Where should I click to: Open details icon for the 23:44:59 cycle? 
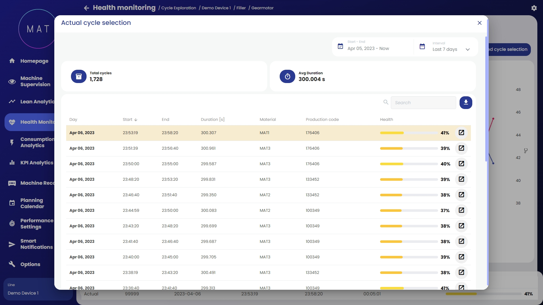click(x=461, y=210)
